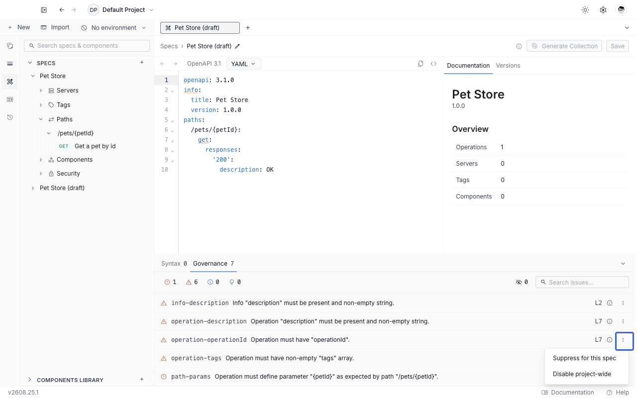Select the Pet Store (draft) editor tab
Image resolution: width=637 pixels, height=398 pixels.
pyautogui.click(x=200, y=28)
